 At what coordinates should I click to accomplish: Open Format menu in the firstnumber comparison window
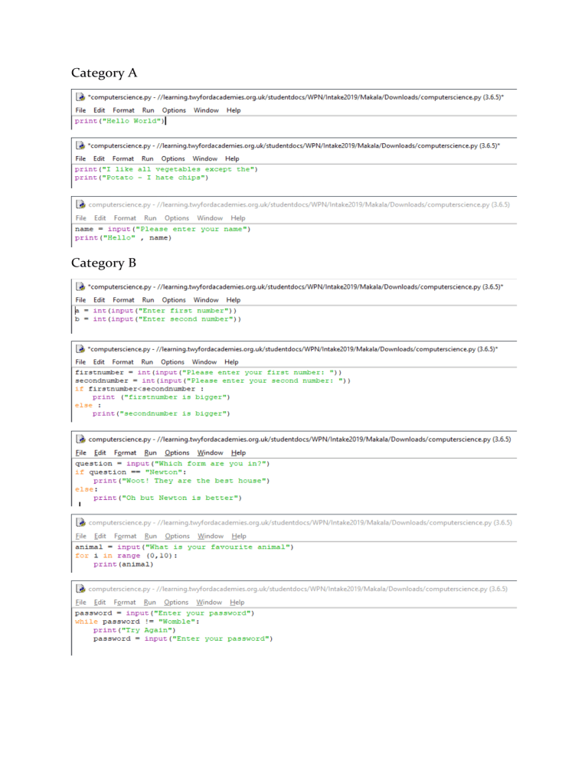(122, 362)
